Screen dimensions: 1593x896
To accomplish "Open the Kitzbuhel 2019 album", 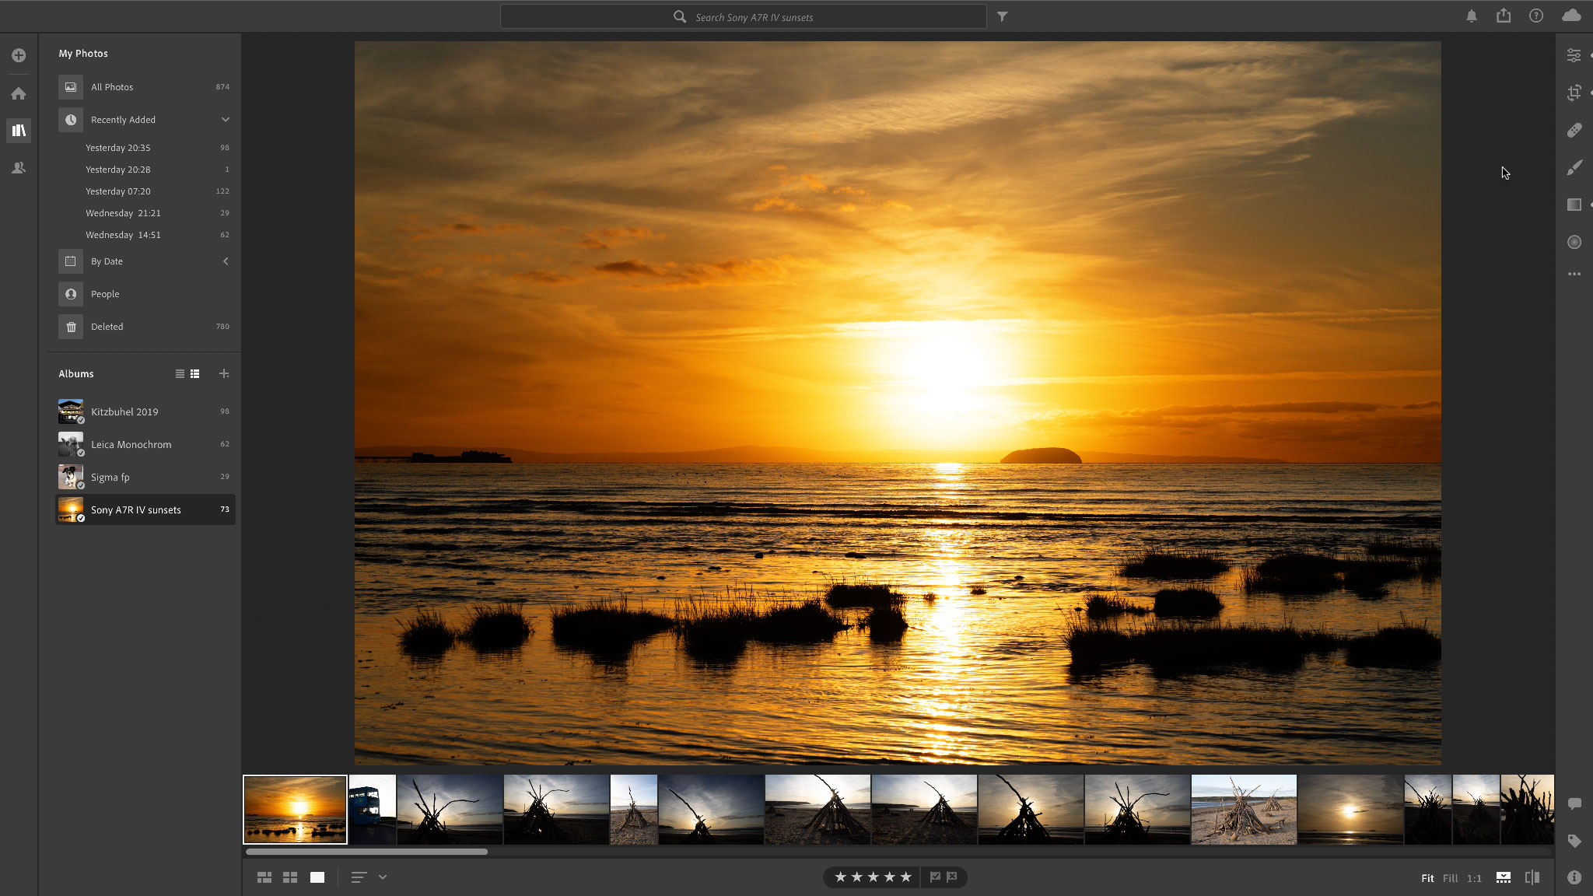I will 145,411.
